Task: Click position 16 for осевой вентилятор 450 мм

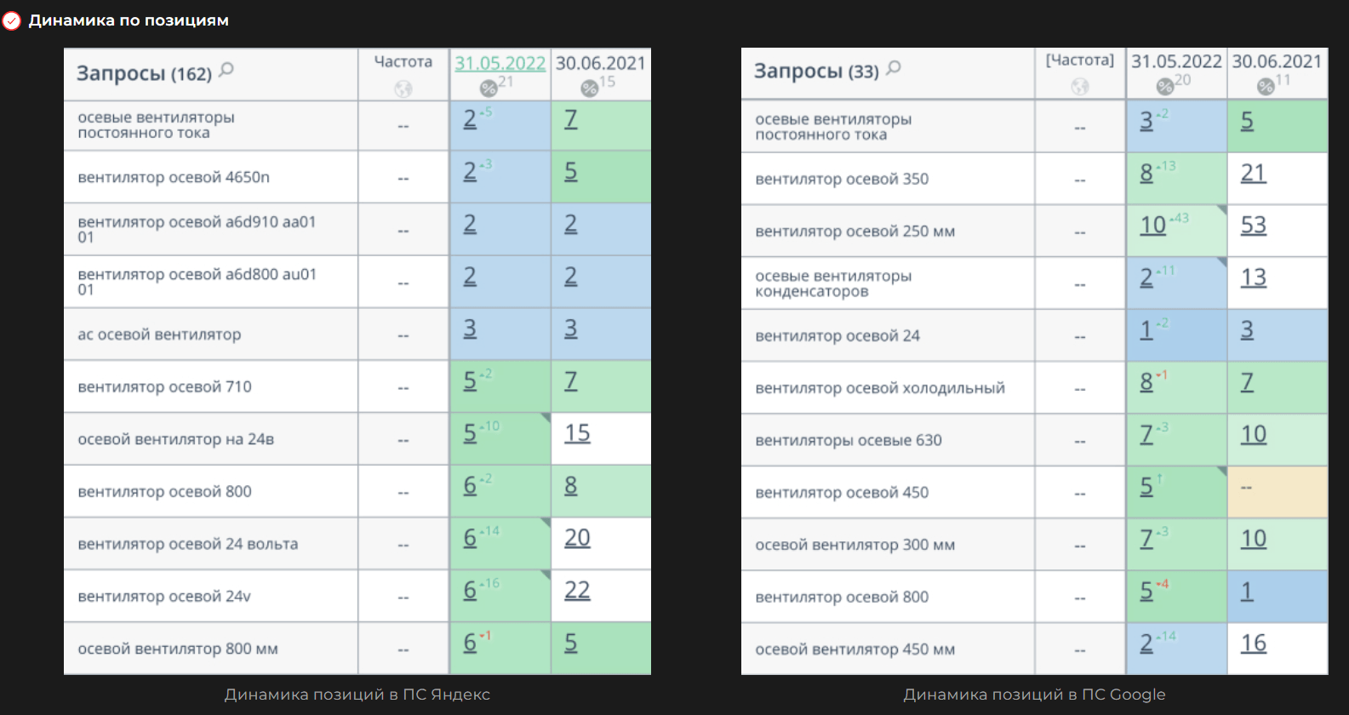Action: 1254,643
